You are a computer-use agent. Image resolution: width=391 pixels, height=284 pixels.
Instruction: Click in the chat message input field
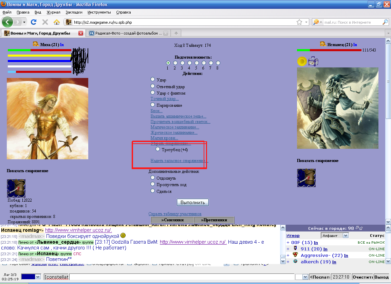coord(182,277)
